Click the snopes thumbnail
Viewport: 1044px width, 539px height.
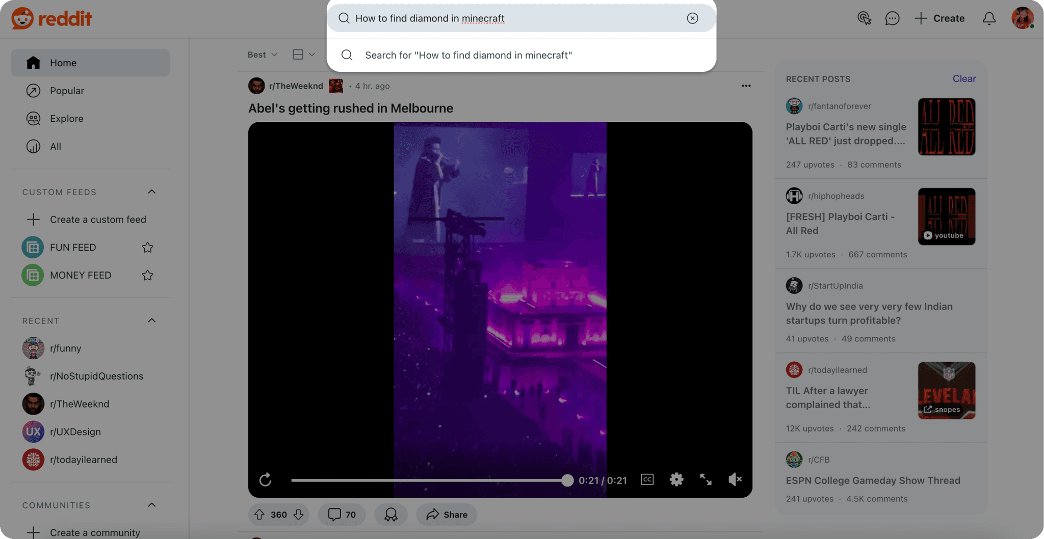[x=947, y=391]
